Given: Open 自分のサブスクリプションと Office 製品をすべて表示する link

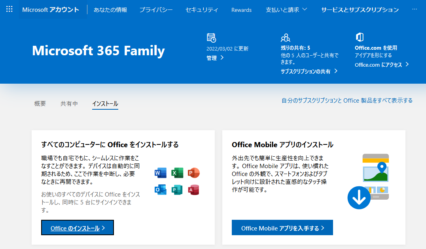Looking at the screenshot, I should tap(346, 101).
